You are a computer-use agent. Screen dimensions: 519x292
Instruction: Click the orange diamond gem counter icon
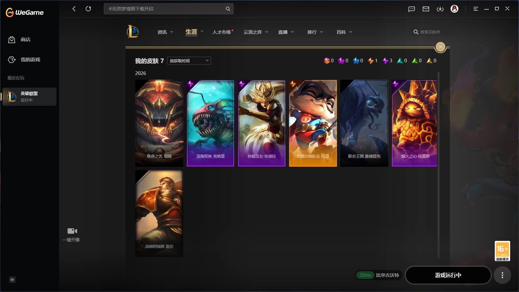[x=371, y=61]
